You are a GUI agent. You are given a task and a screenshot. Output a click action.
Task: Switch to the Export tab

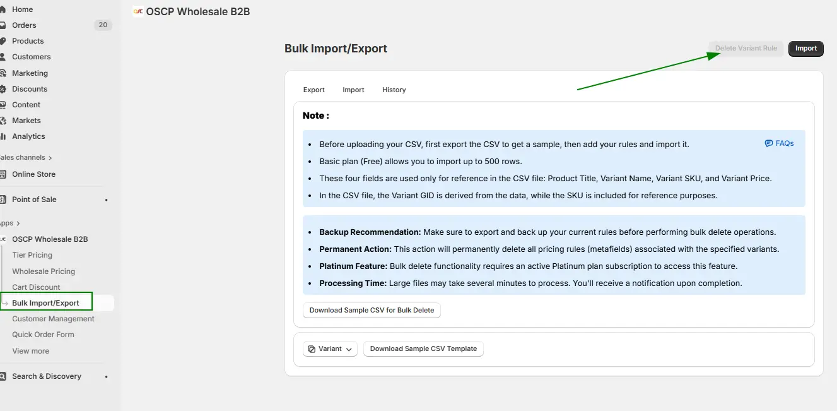313,90
